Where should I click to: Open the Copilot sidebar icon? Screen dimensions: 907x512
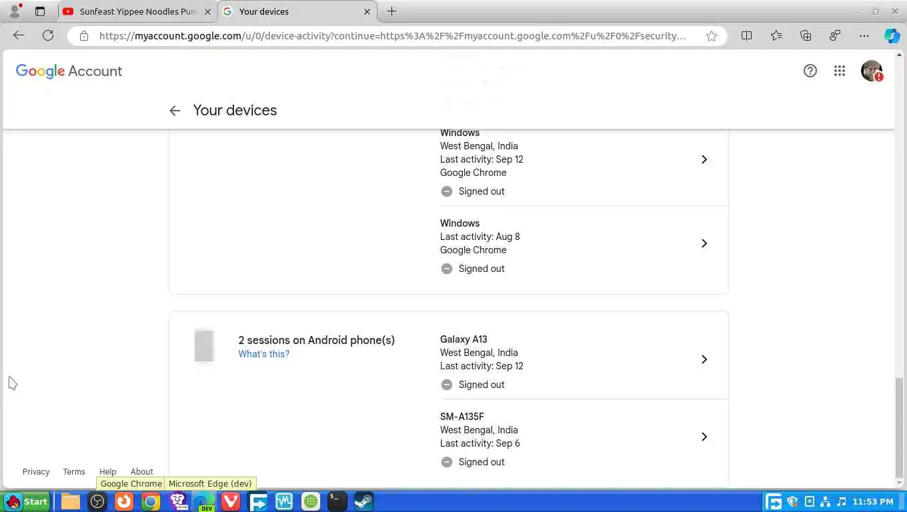[892, 36]
